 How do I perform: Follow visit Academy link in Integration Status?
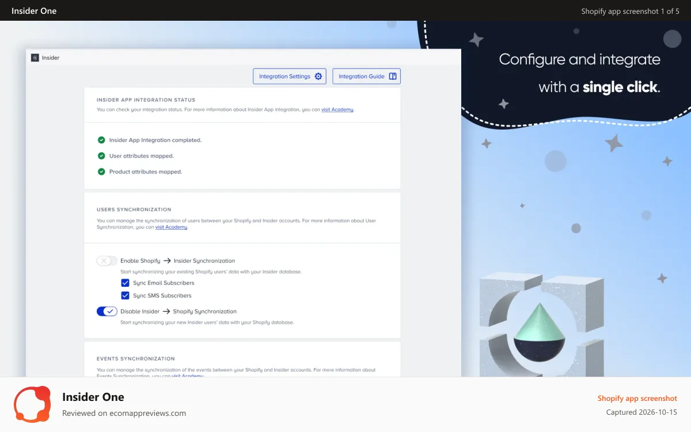click(x=337, y=109)
